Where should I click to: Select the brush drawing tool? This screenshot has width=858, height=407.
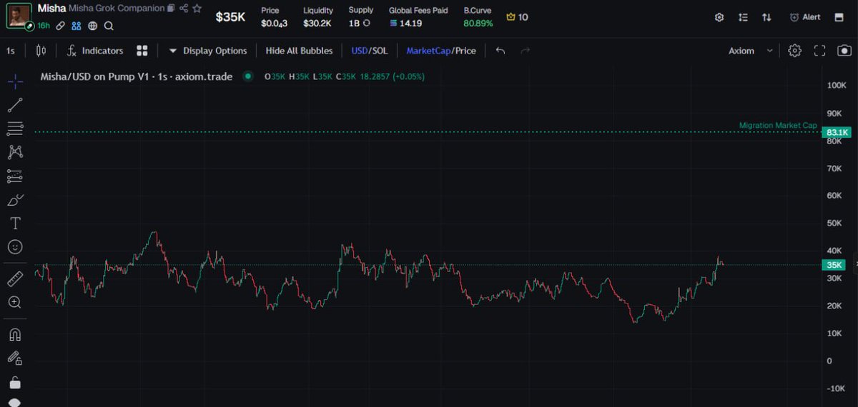[15, 199]
